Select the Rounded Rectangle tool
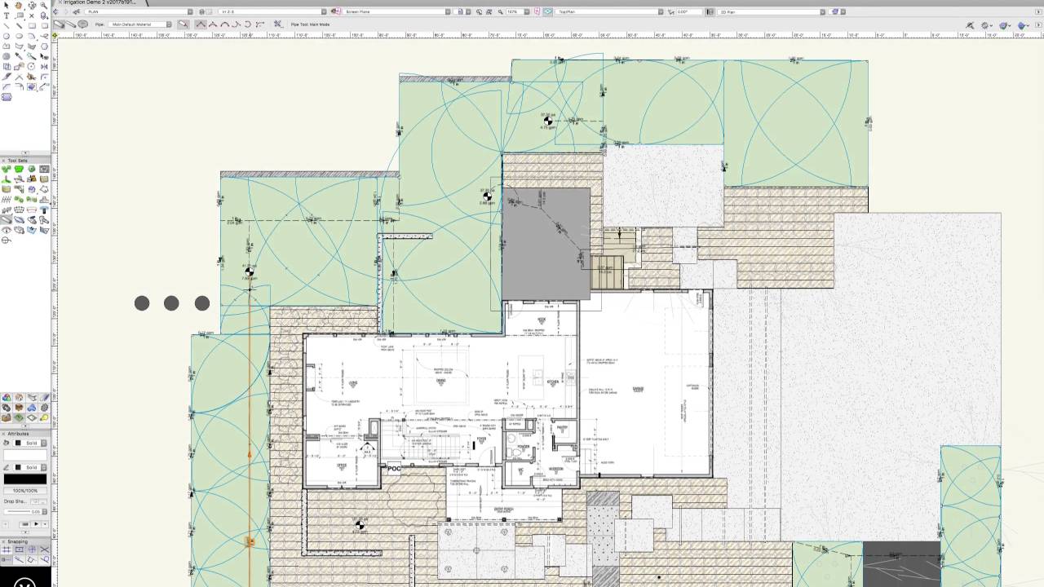The width and height of the screenshot is (1044, 587). pyautogui.click(x=44, y=26)
